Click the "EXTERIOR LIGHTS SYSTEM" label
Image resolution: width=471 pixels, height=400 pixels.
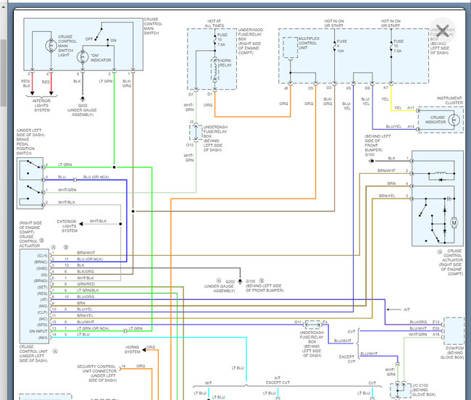(70, 225)
